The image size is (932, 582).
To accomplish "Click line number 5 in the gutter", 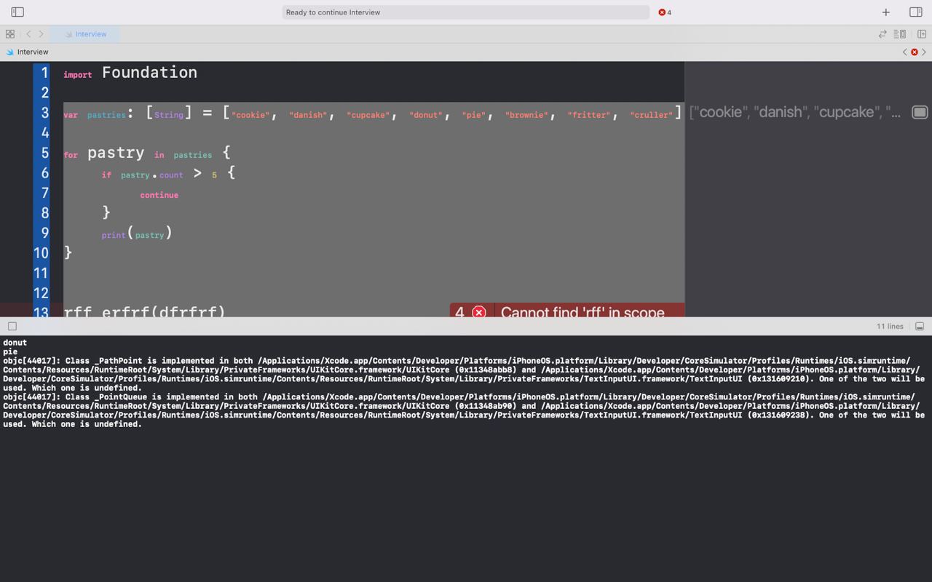I will [x=45, y=153].
